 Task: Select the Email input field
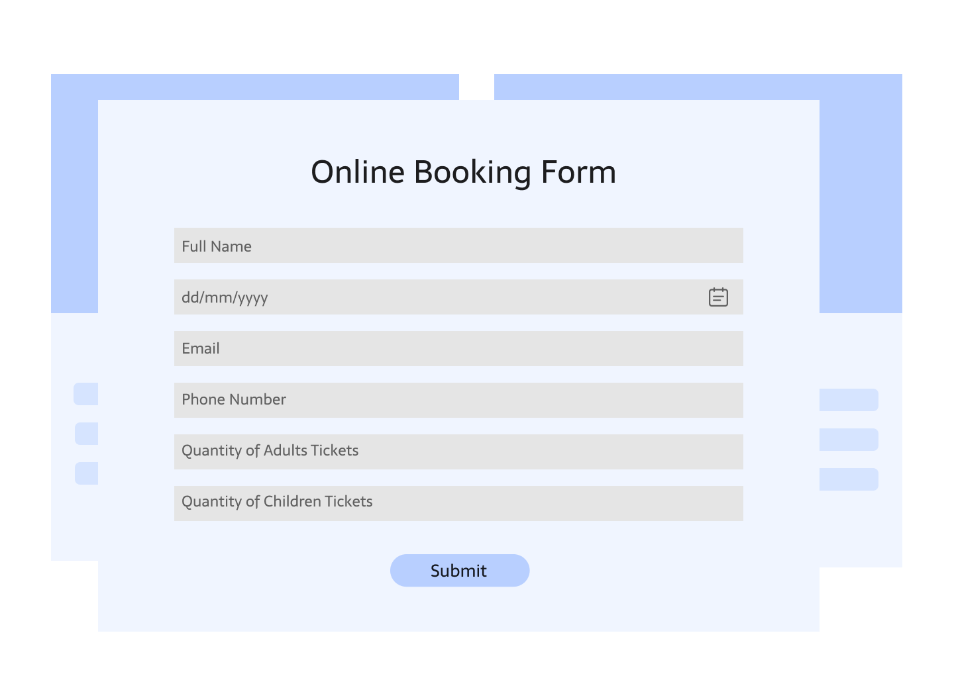(x=458, y=349)
